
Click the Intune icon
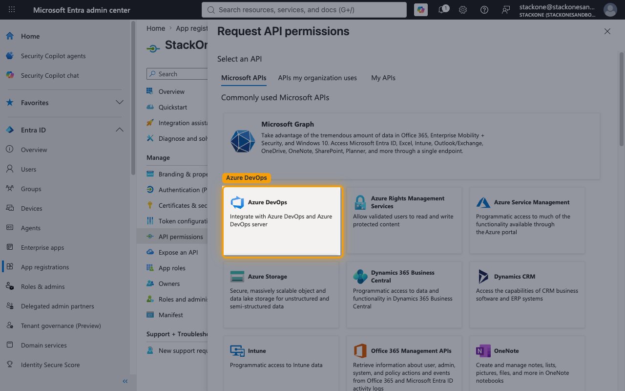pyautogui.click(x=237, y=351)
